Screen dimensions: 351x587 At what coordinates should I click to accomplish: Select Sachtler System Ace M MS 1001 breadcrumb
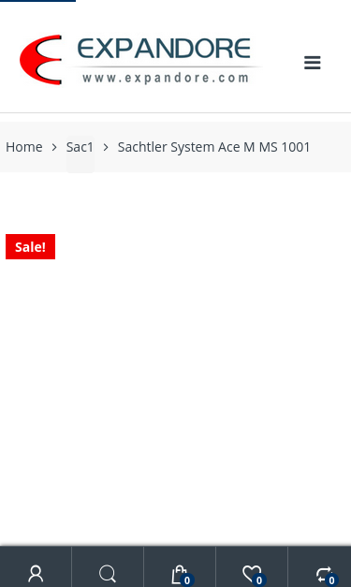(x=213, y=147)
